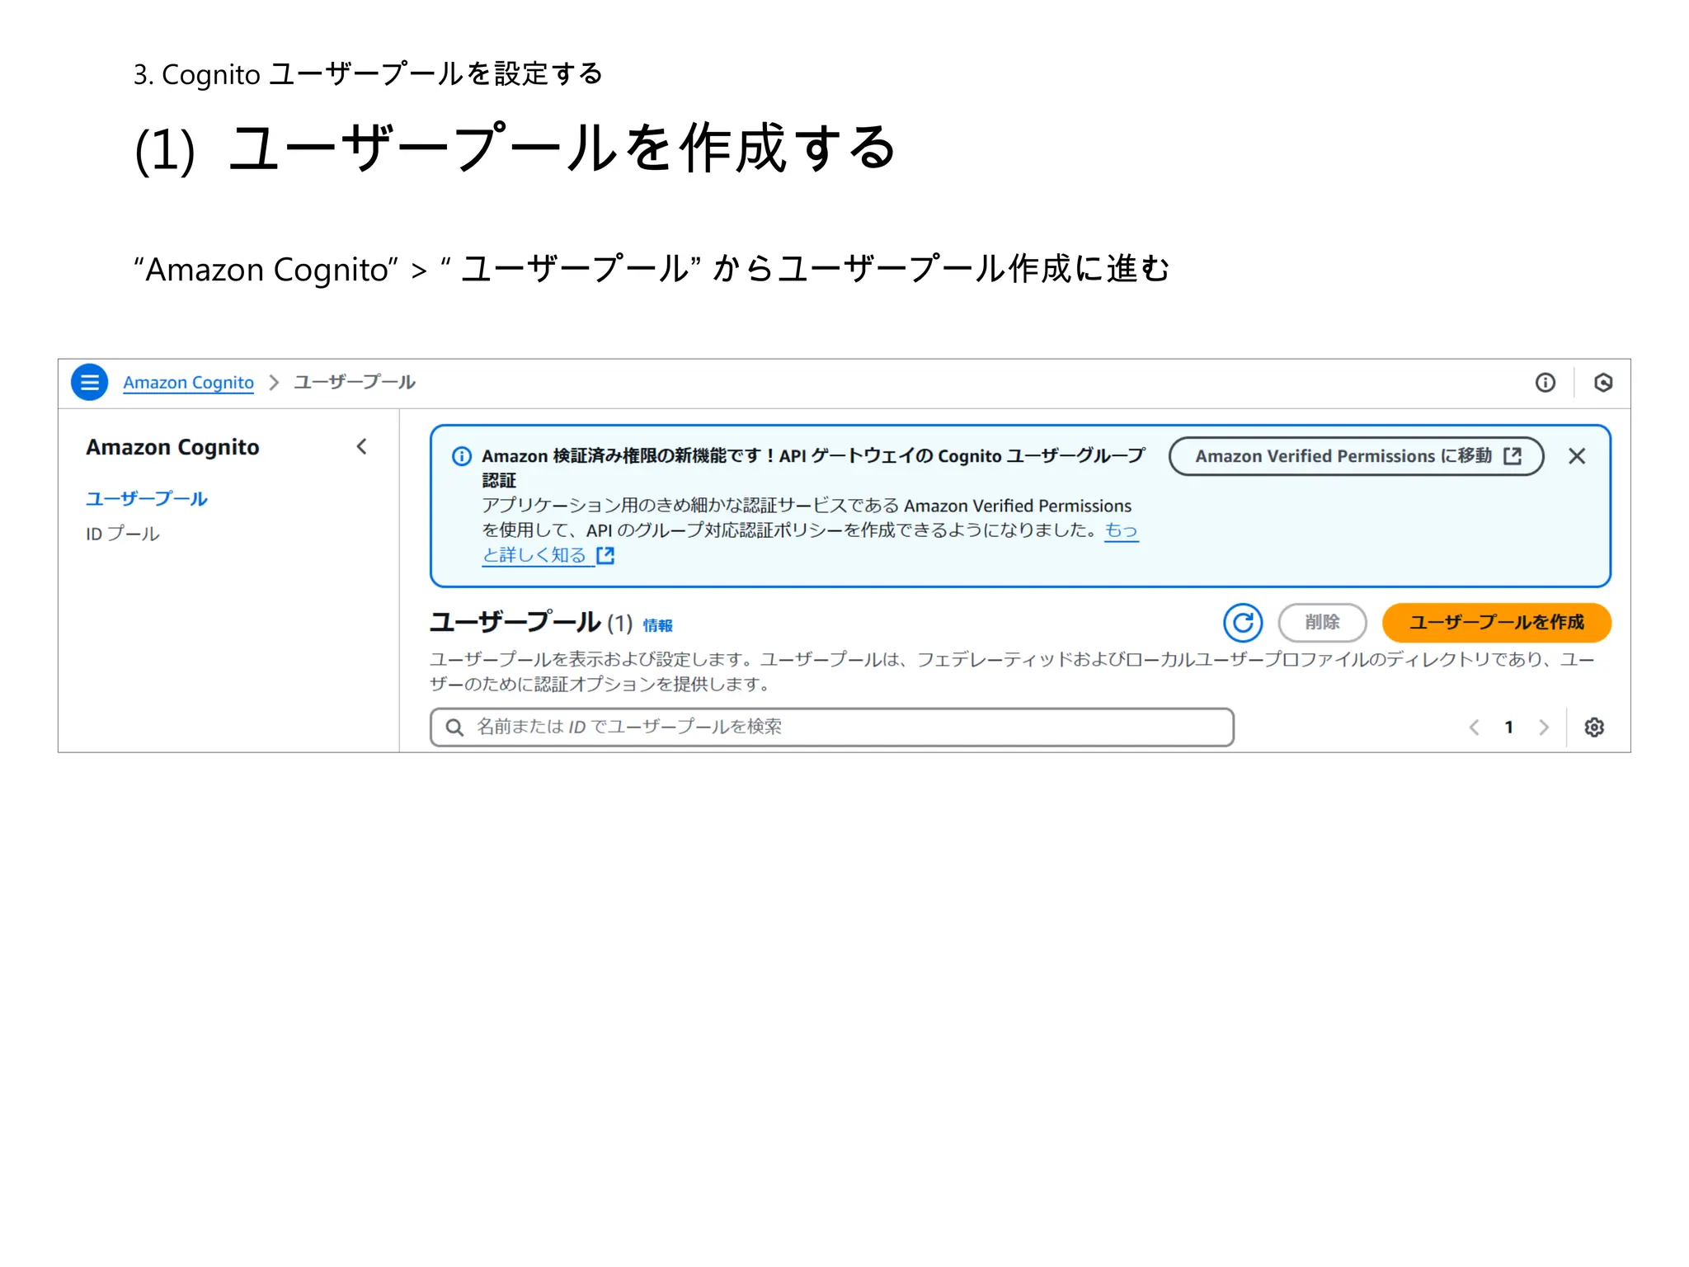Open table preferences gear icon
The height and width of the screenshot is (1267, 1689).
[x=1594, y=727]
